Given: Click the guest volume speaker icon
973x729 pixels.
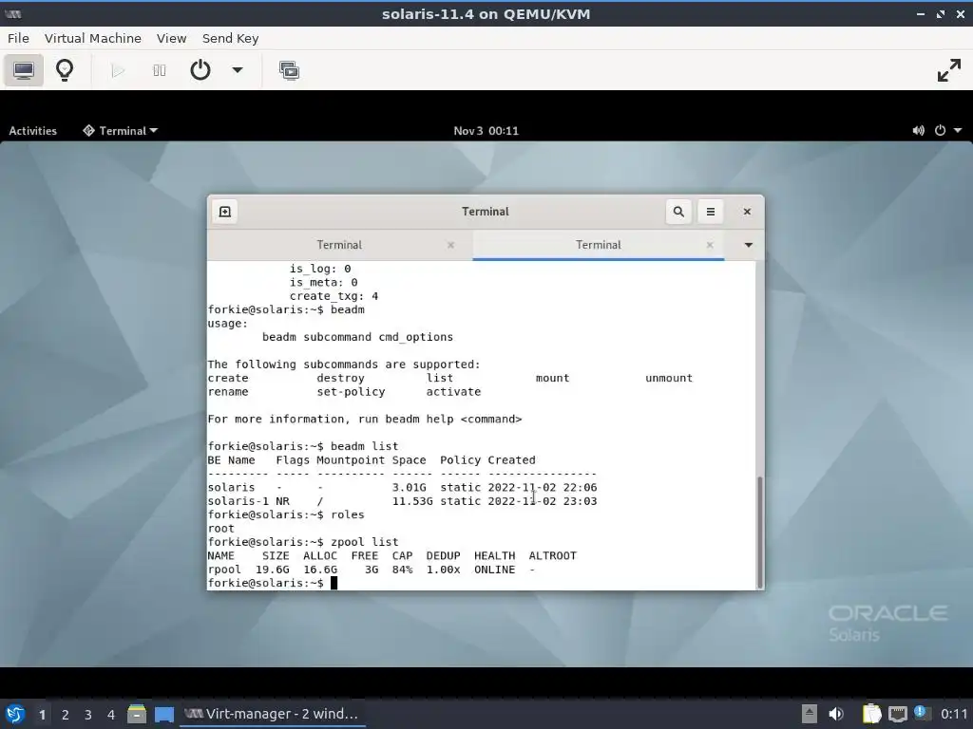Looking at the screenshot, I should pyautogui.click(x=918, y=131).
